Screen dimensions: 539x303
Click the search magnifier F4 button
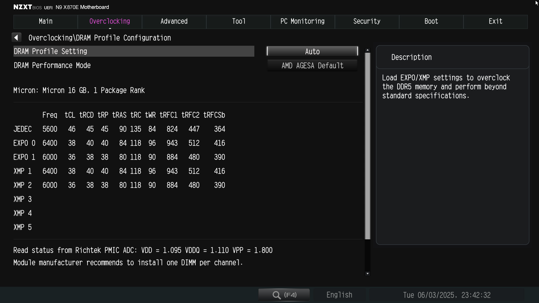(x=284, y=295)
